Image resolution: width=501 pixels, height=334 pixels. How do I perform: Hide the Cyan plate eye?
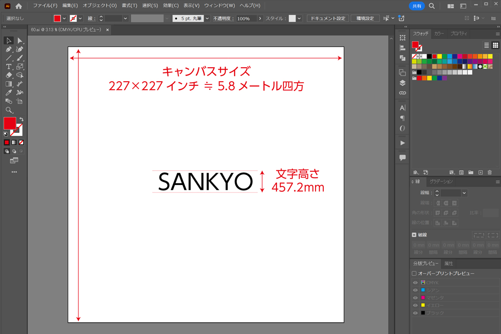click(x=415, y=290)
